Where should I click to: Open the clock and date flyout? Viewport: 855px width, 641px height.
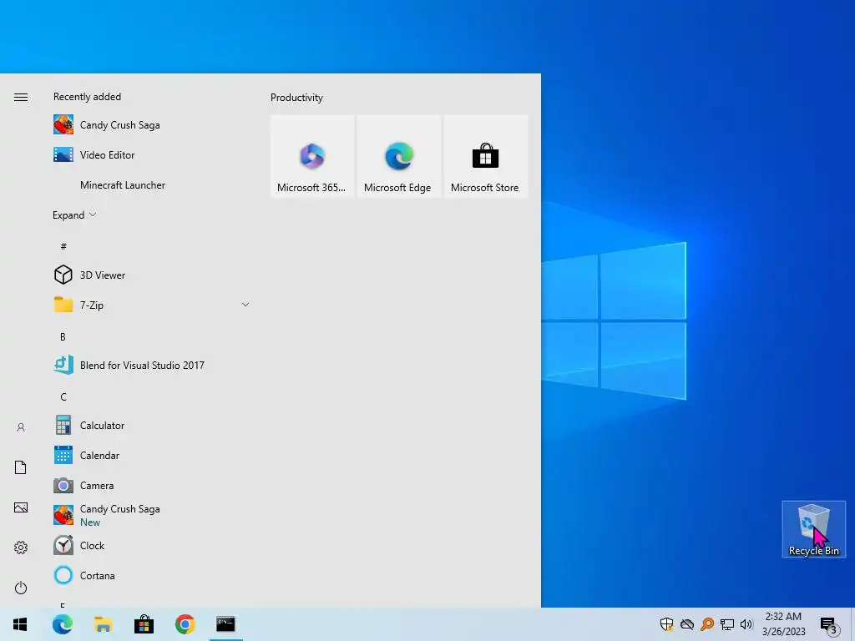click(783, 624)
